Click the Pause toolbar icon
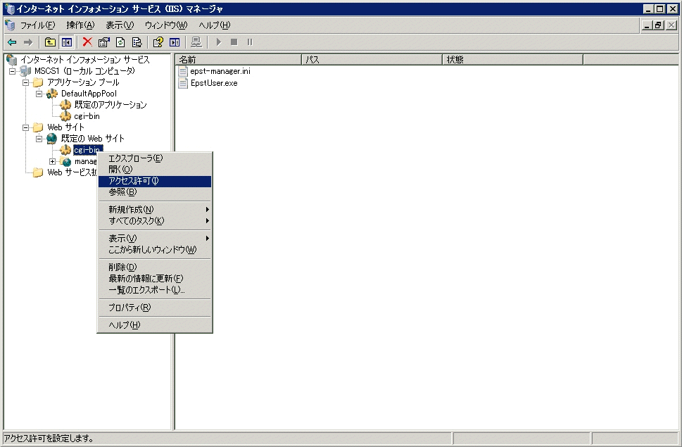The height and width of the screenshot is (447, 682). coord(250,42)
